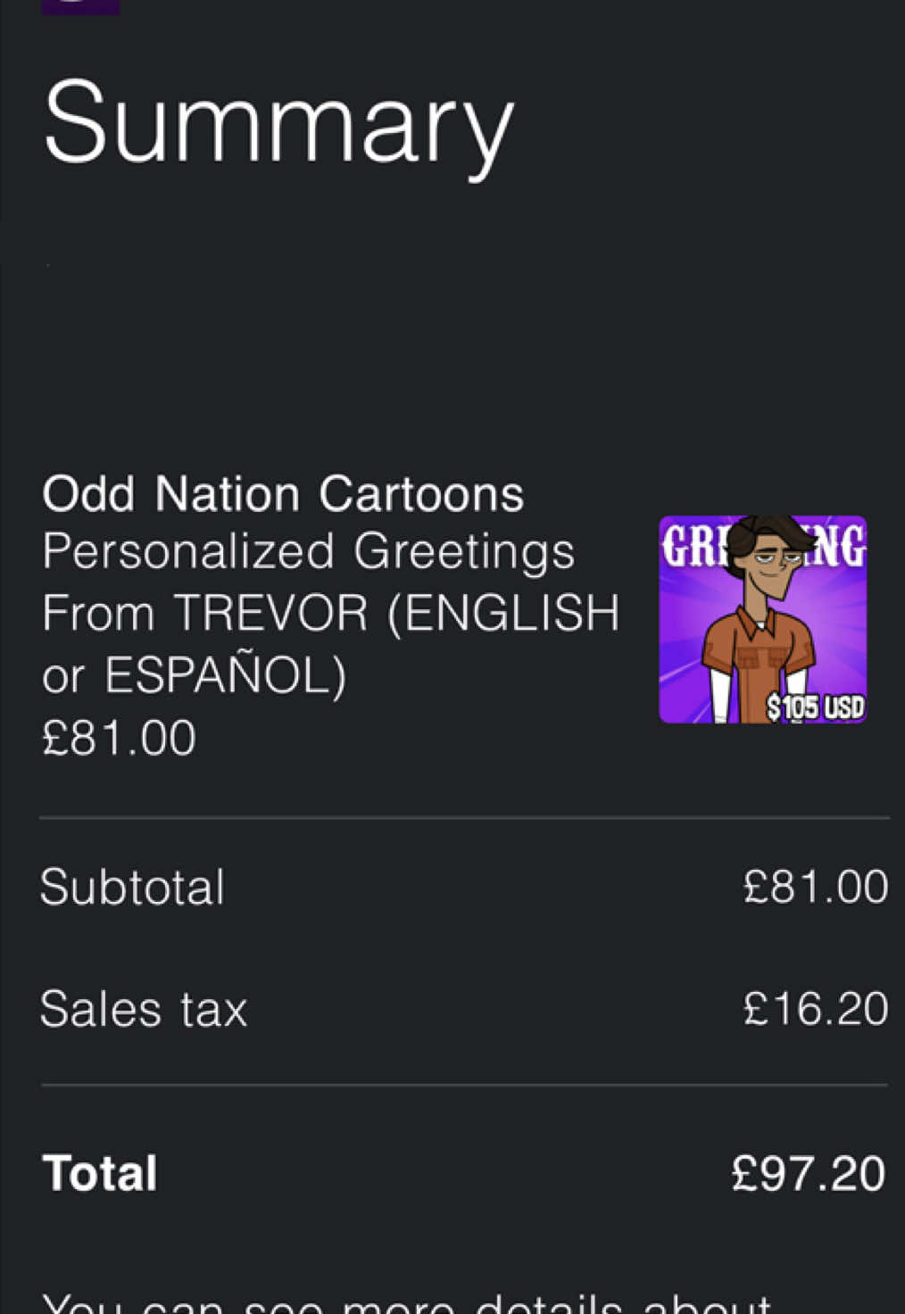Select the £81.00 subtotal amount
The height and width of the screenshot is (1314, 905).
coord(816,887)
